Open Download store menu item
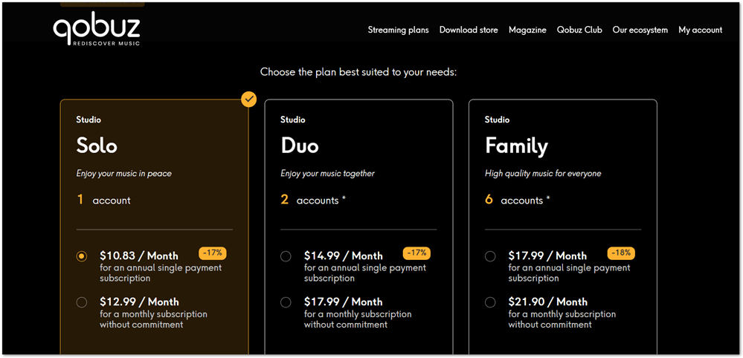 pos(469,30)
